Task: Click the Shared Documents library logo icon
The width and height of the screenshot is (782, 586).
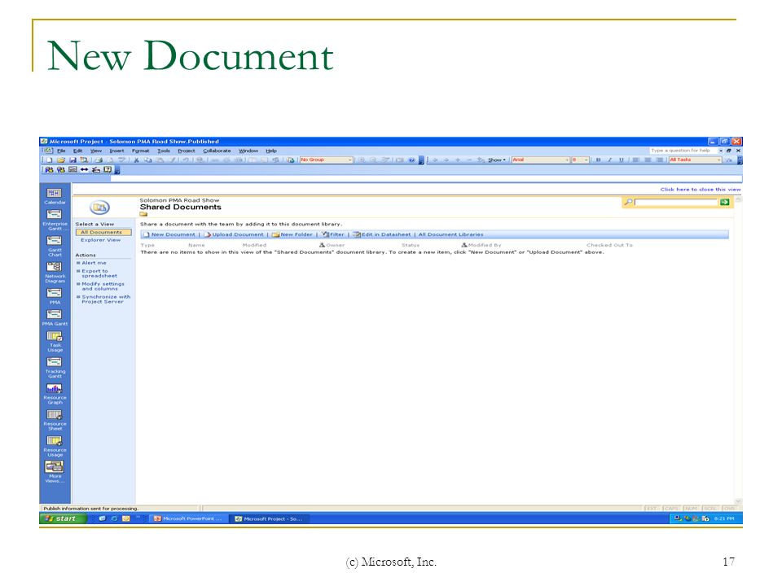Action: click(x=99, y=208)
